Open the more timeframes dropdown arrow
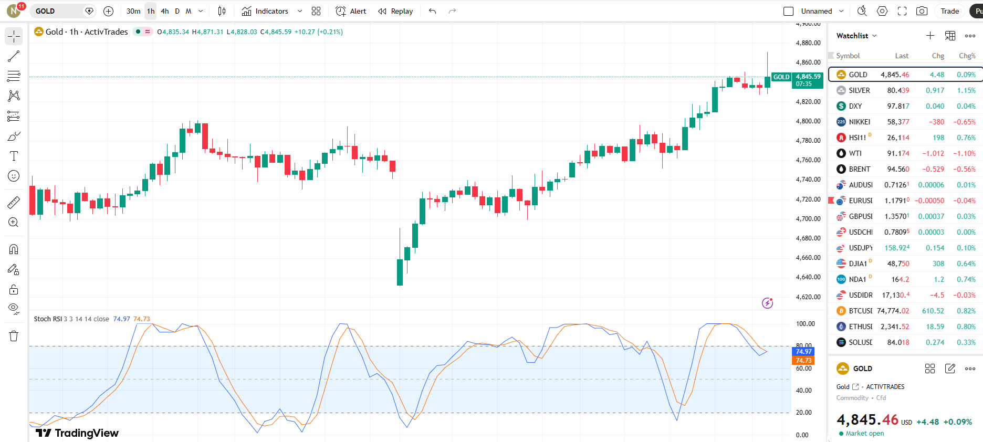 coord(201,11)
